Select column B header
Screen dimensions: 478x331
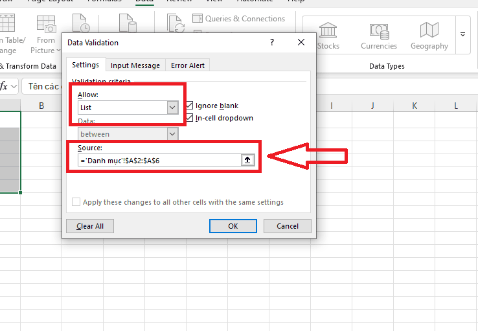point(41,106)
